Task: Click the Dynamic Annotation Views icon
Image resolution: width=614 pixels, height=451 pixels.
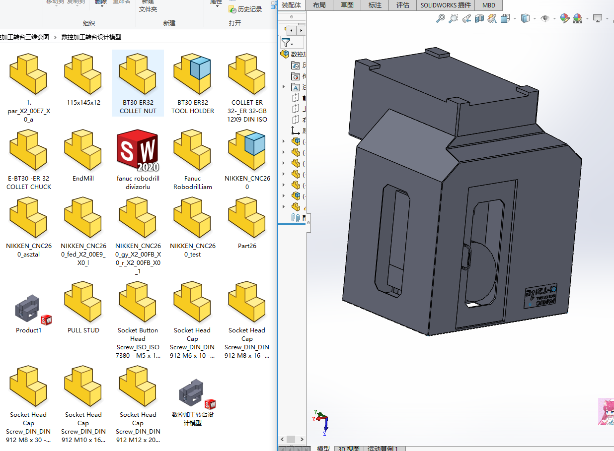Action: click(492, 18)
